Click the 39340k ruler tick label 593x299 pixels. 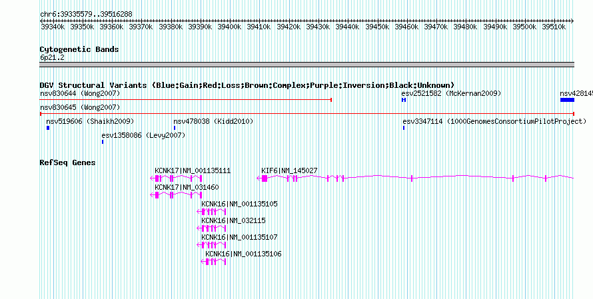tap(53, 27)
